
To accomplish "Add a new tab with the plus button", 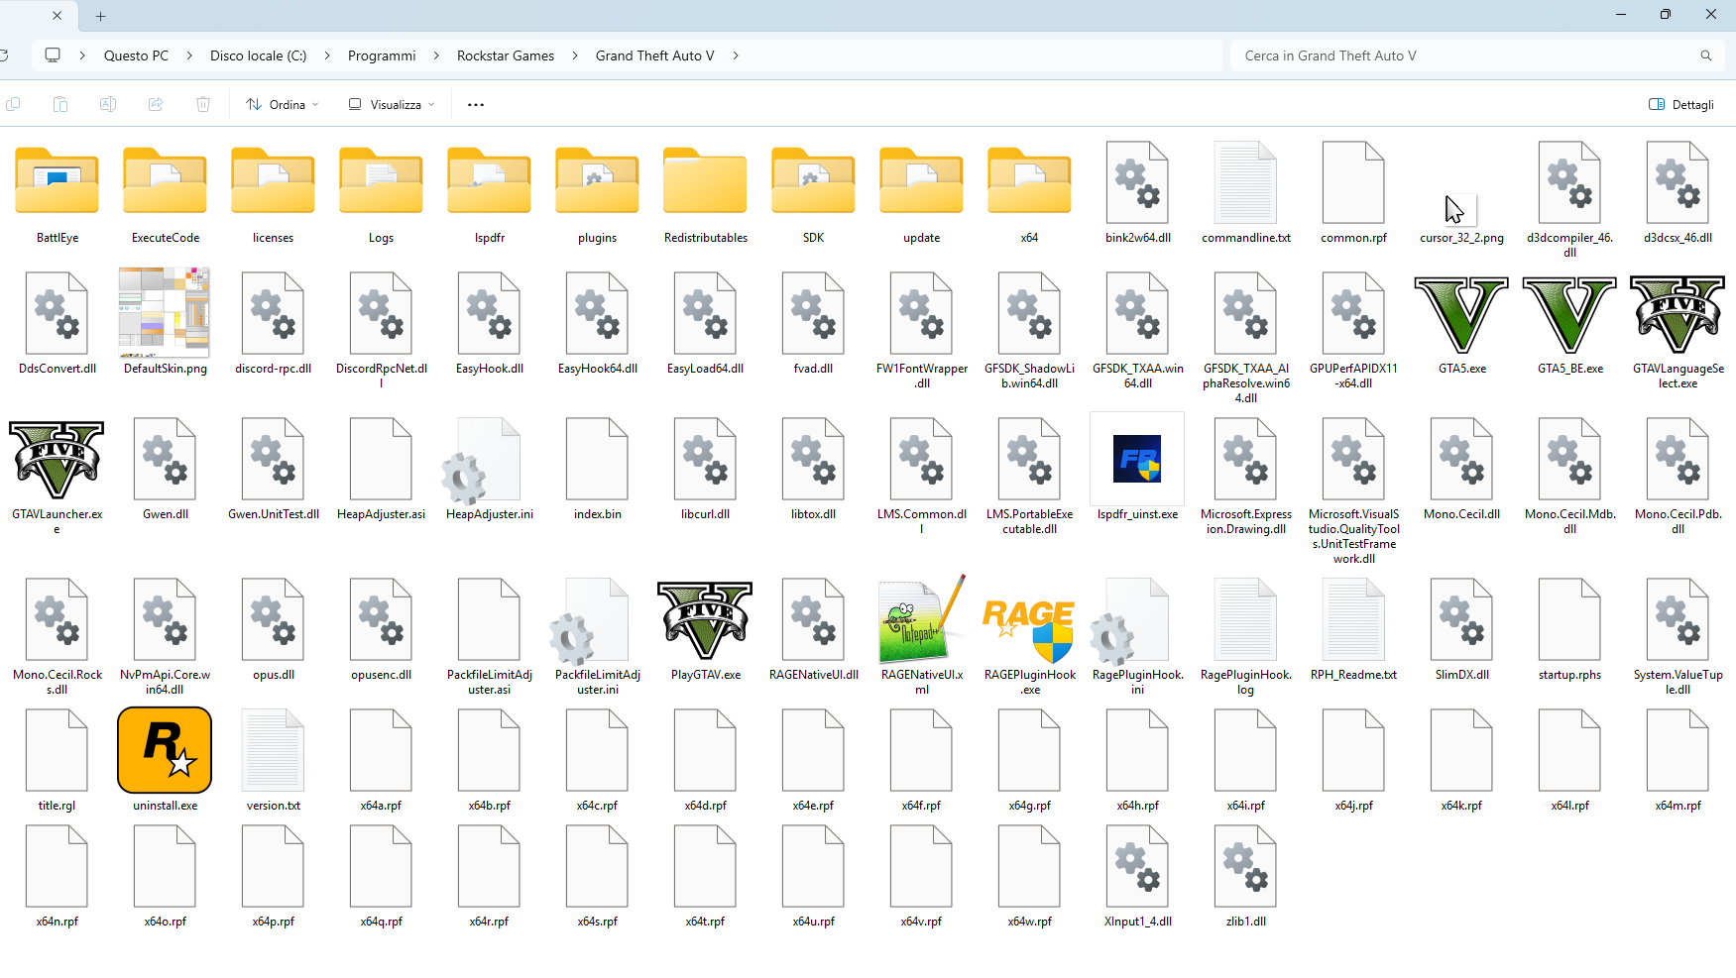I will point(101,16).
